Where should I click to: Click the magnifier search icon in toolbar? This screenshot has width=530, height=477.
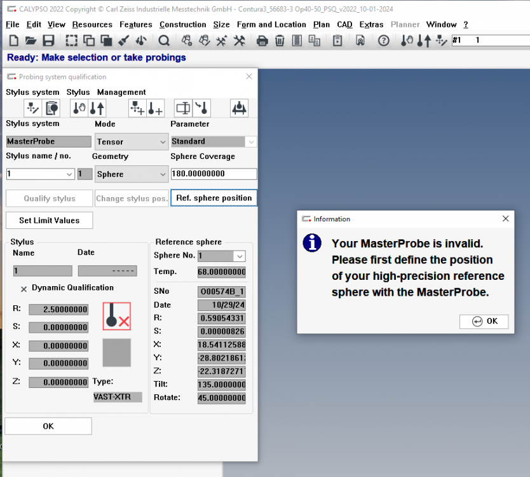tap(164, 41)
